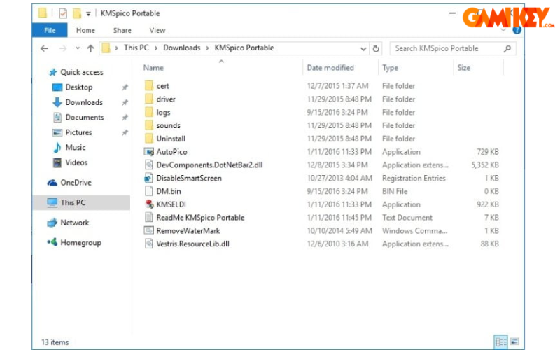Open Pictures in the sidebar
Viewport: 560px width, 350px height.
click(78, 132)
